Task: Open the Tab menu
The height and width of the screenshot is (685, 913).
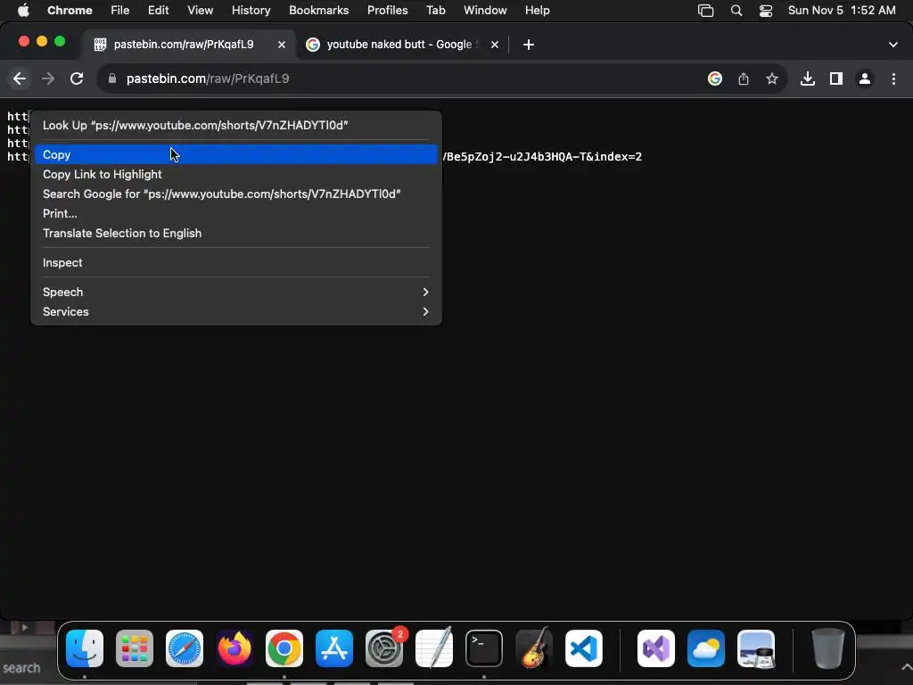Action: pos(435,11)
